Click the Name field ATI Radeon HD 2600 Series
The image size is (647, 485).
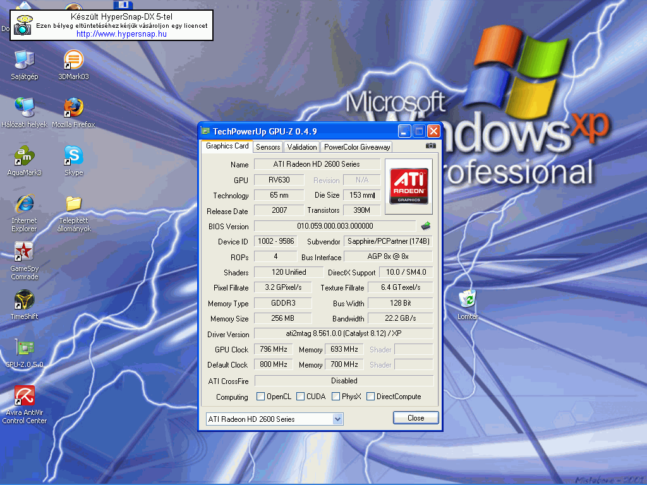(317, 164)
